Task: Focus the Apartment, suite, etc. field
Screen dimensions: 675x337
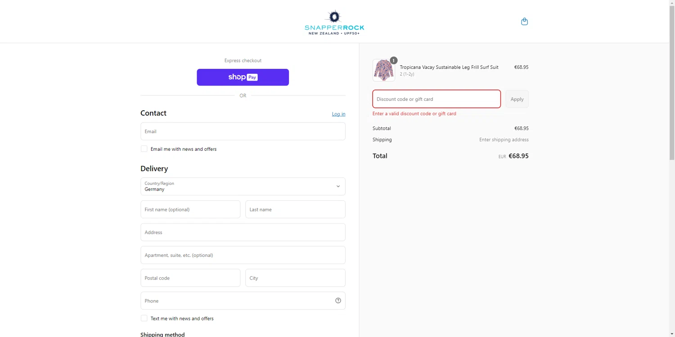Action: pos(243,255)
